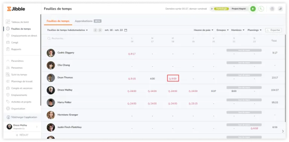Screen dimensions: 289x142
Task: Open Personnes settings
Action: 14,68
